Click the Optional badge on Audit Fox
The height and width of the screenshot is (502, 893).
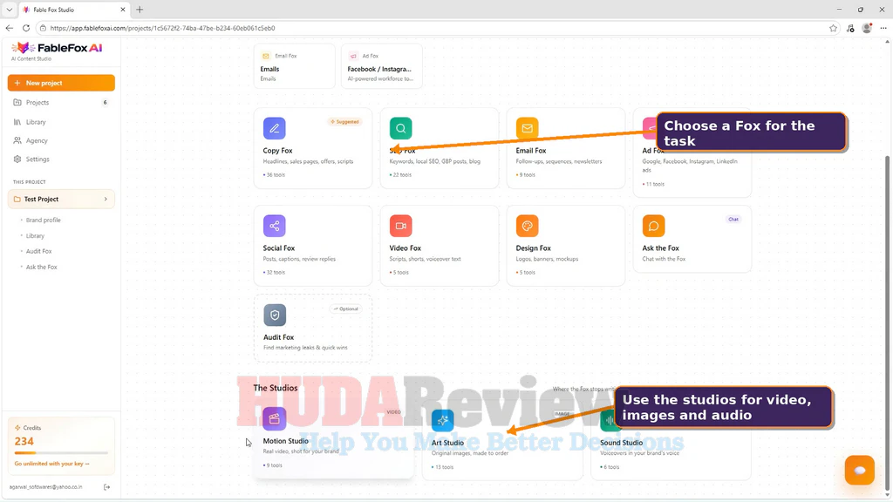click(x=345, y=309)
